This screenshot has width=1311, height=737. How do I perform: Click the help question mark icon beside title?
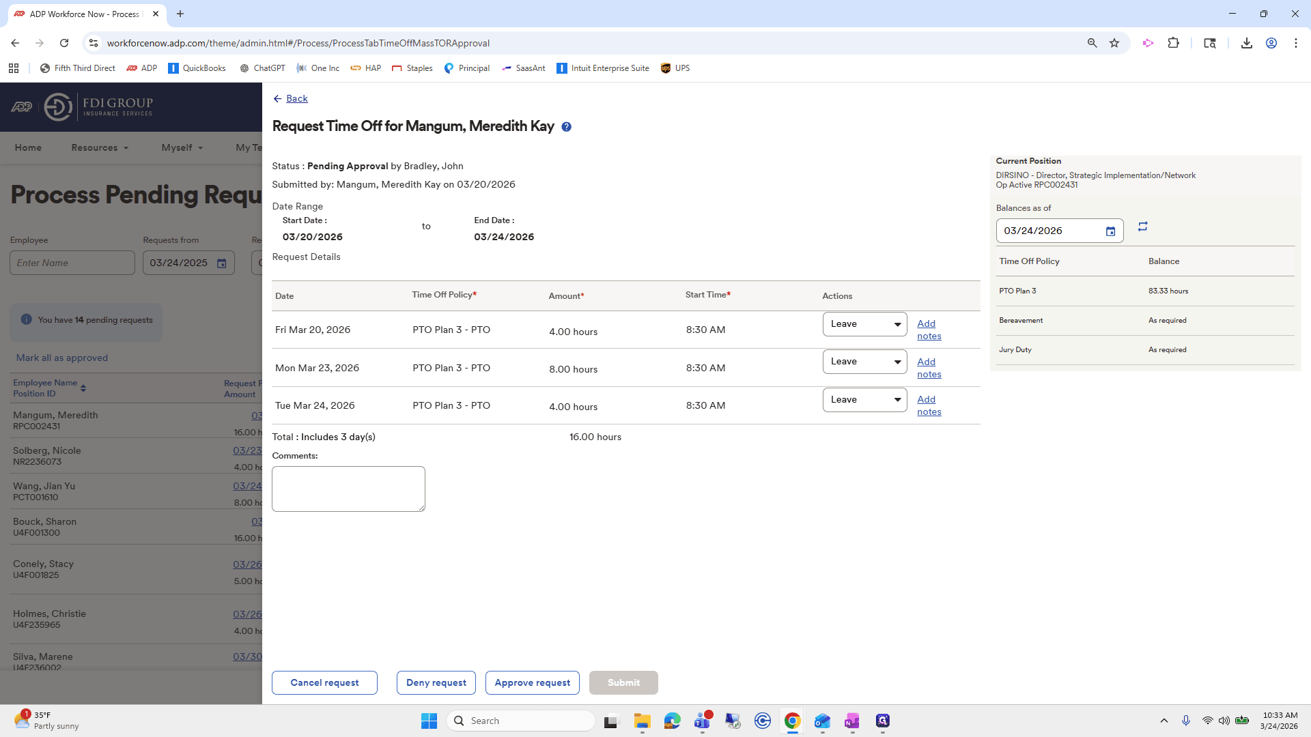point(566,127)
